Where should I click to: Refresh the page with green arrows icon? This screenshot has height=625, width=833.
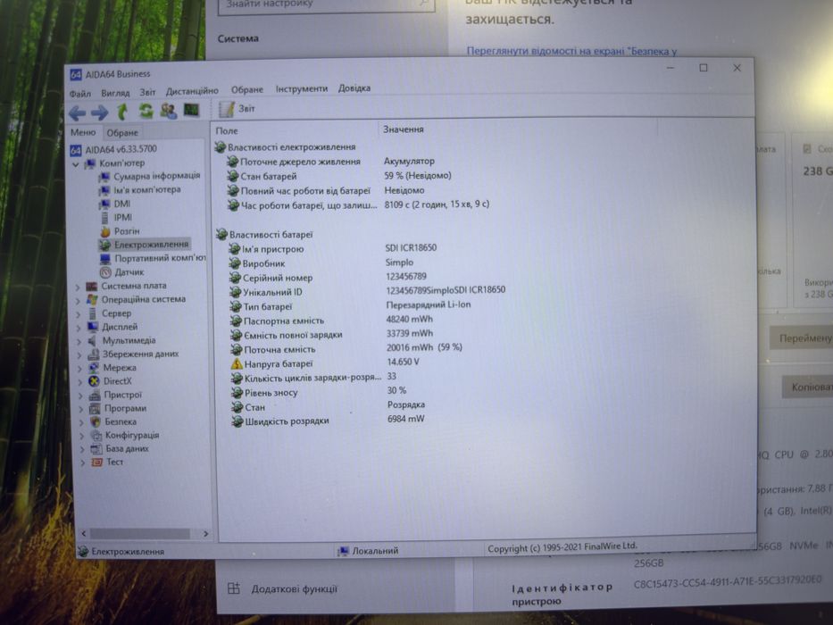click(x=146, y=111)
